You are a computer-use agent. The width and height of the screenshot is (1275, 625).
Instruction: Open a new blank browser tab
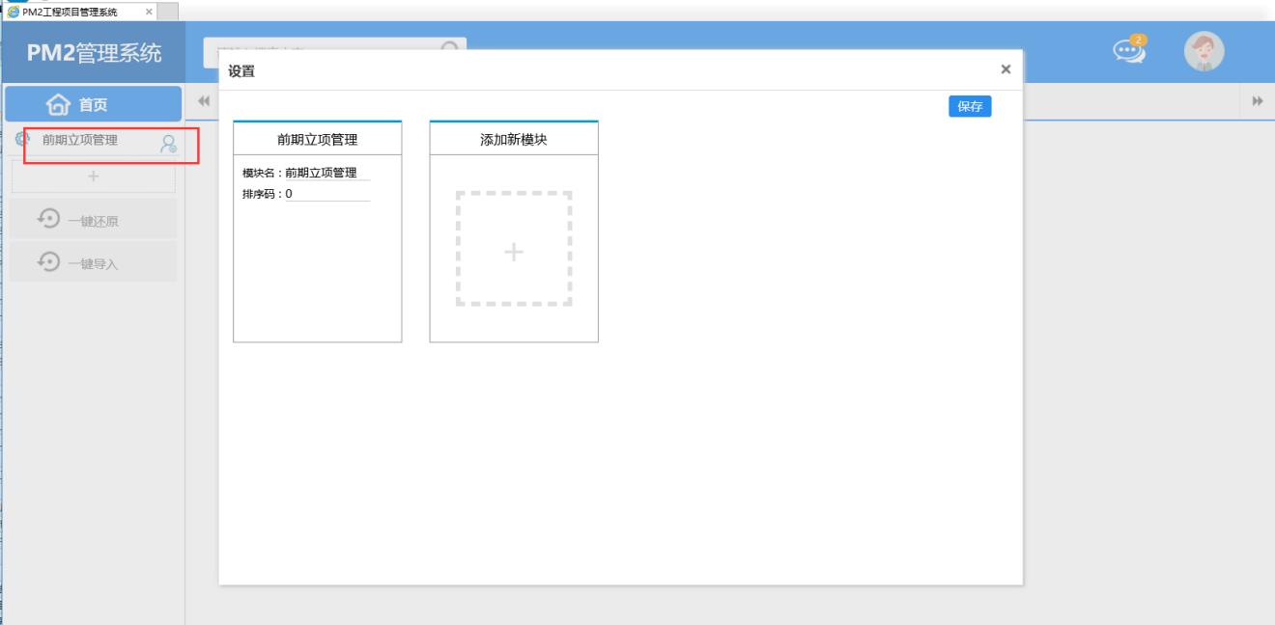tap(168, 11)
